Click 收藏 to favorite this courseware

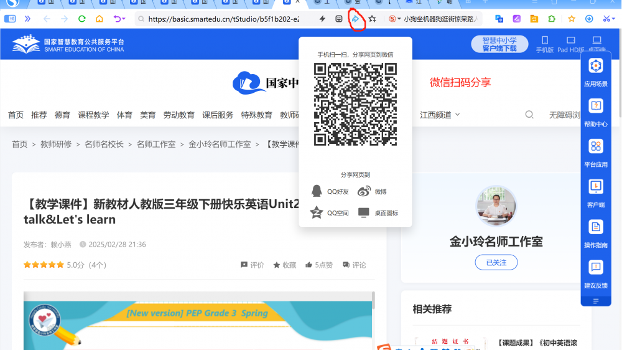coord(285,265)
